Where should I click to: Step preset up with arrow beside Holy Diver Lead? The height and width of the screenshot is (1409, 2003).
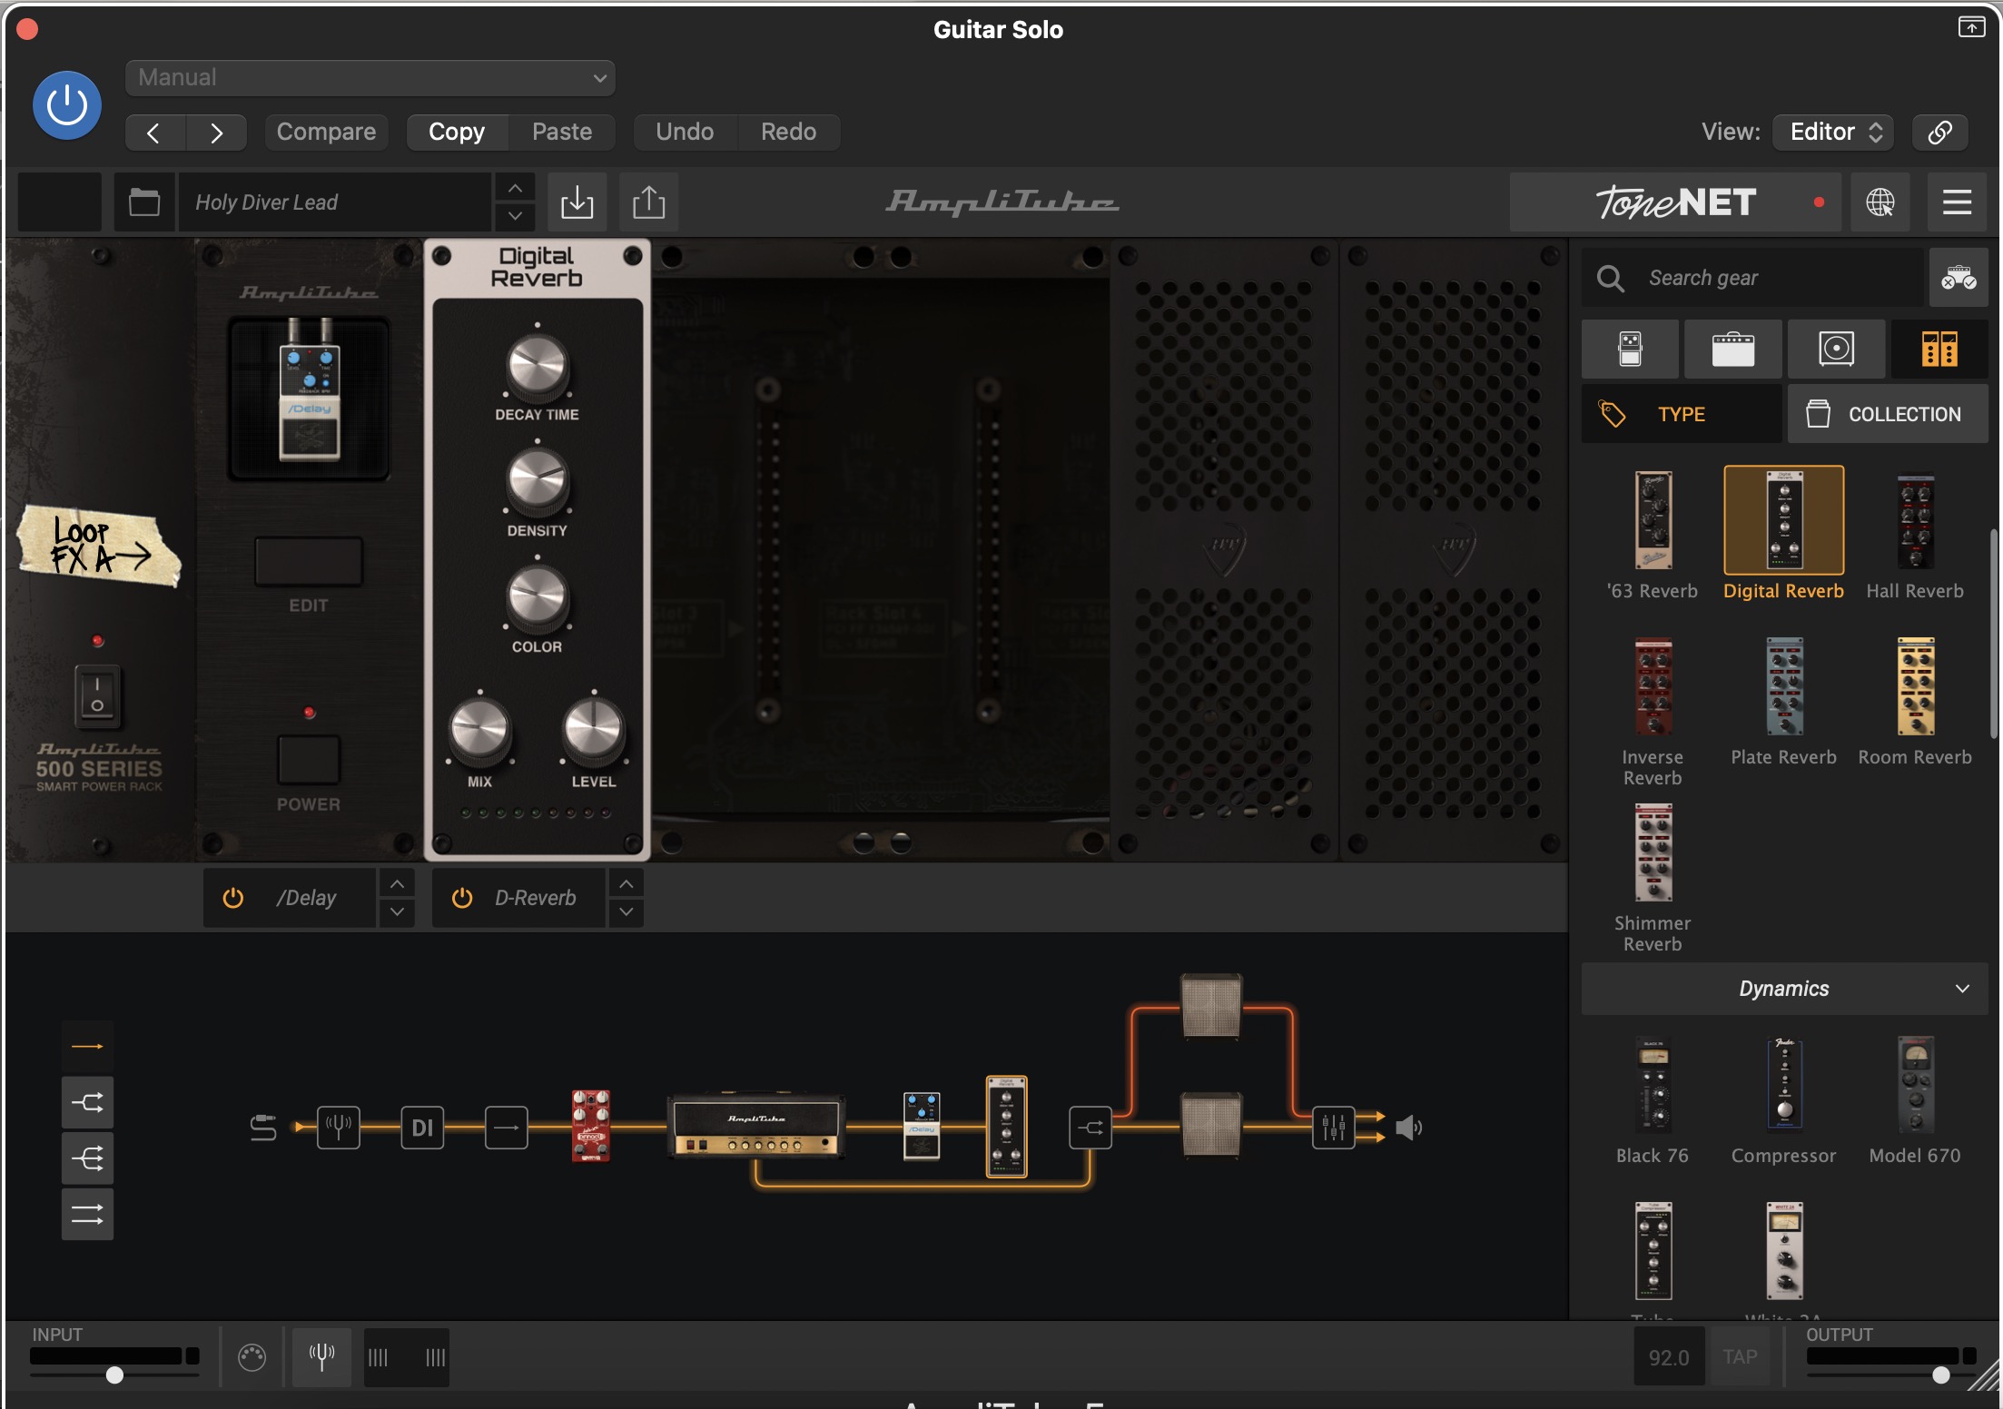[x=515, y=188]
